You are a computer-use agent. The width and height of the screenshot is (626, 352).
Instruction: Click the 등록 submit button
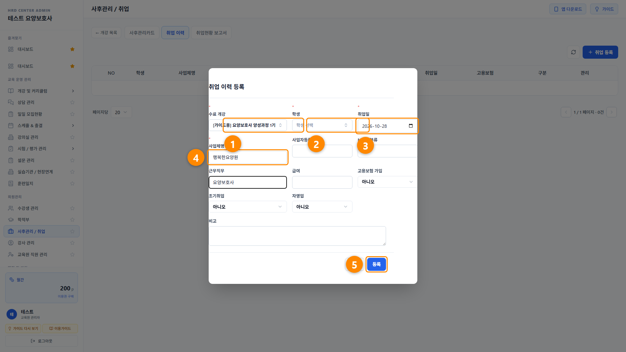pyautogui.click(x=377, y=264)
